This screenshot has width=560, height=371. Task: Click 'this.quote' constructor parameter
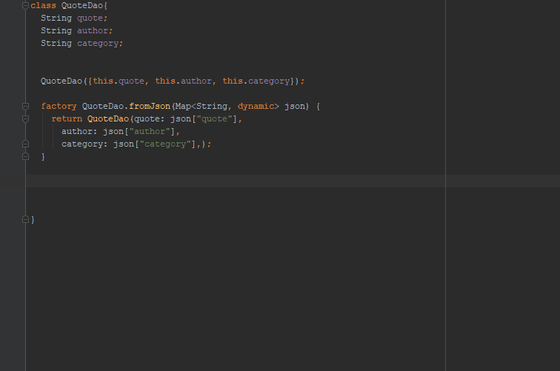tap(119, 81)
